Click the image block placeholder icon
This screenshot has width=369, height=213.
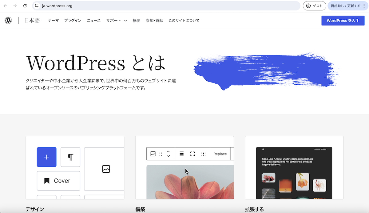pos(106,169)
